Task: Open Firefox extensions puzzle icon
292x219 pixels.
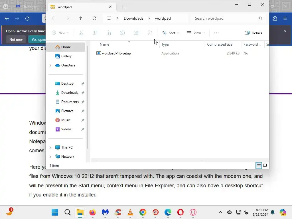Action: (x=275, y=19)
